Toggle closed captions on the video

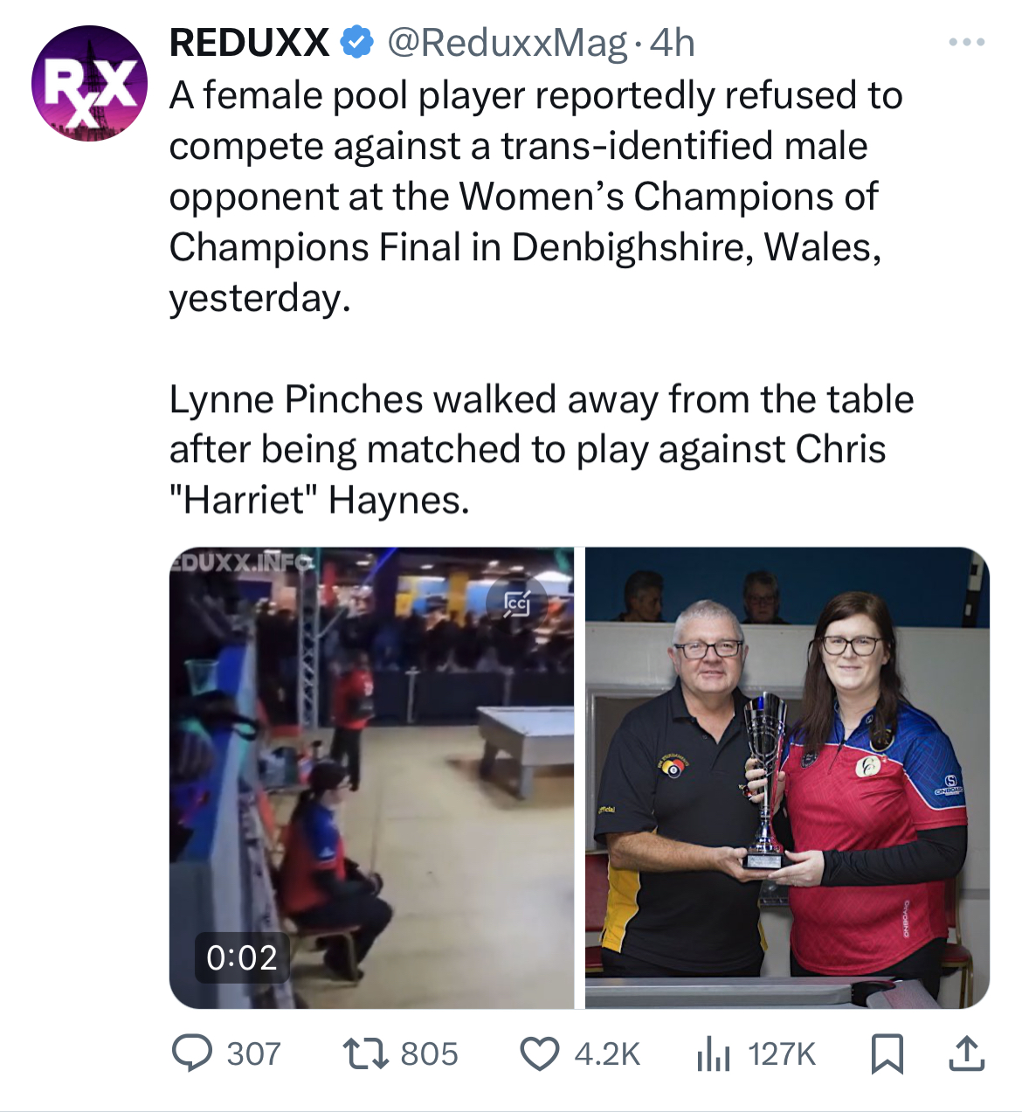pyautogui.click(x=517, y=603)
